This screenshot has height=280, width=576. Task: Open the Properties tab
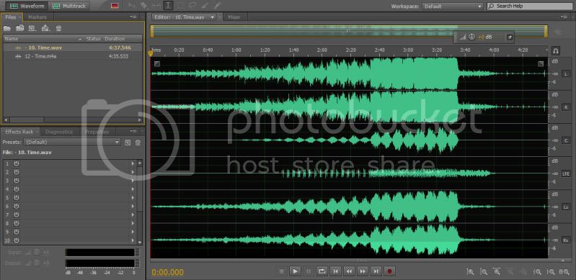tap(97, 132)
